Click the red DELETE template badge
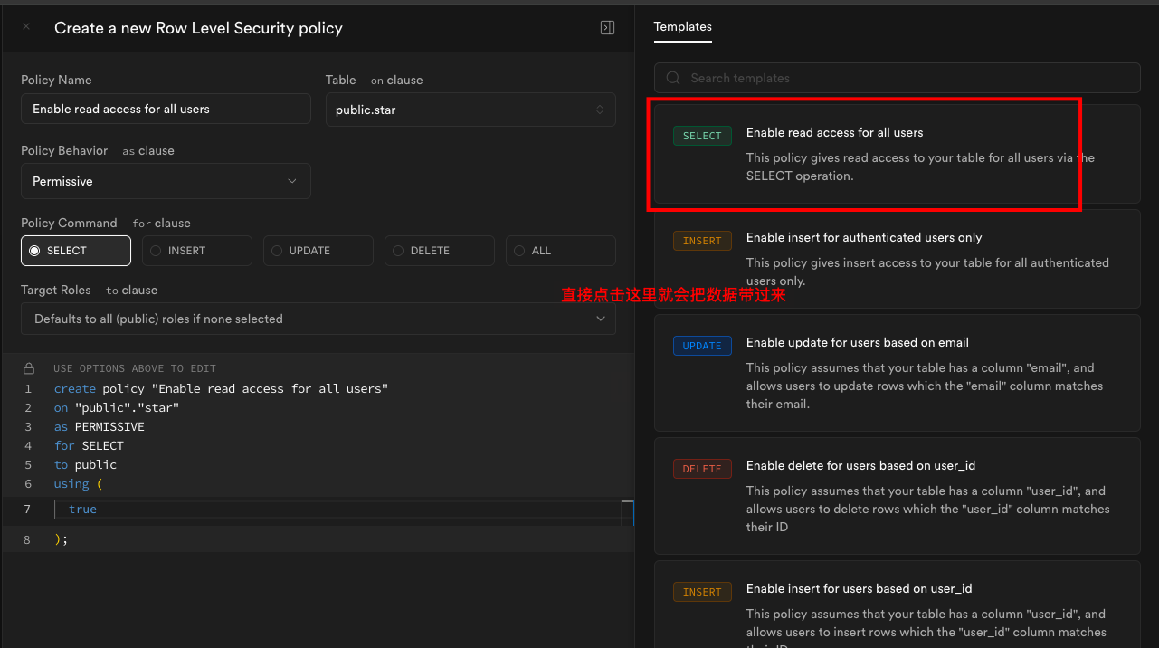 click(702, 469)
